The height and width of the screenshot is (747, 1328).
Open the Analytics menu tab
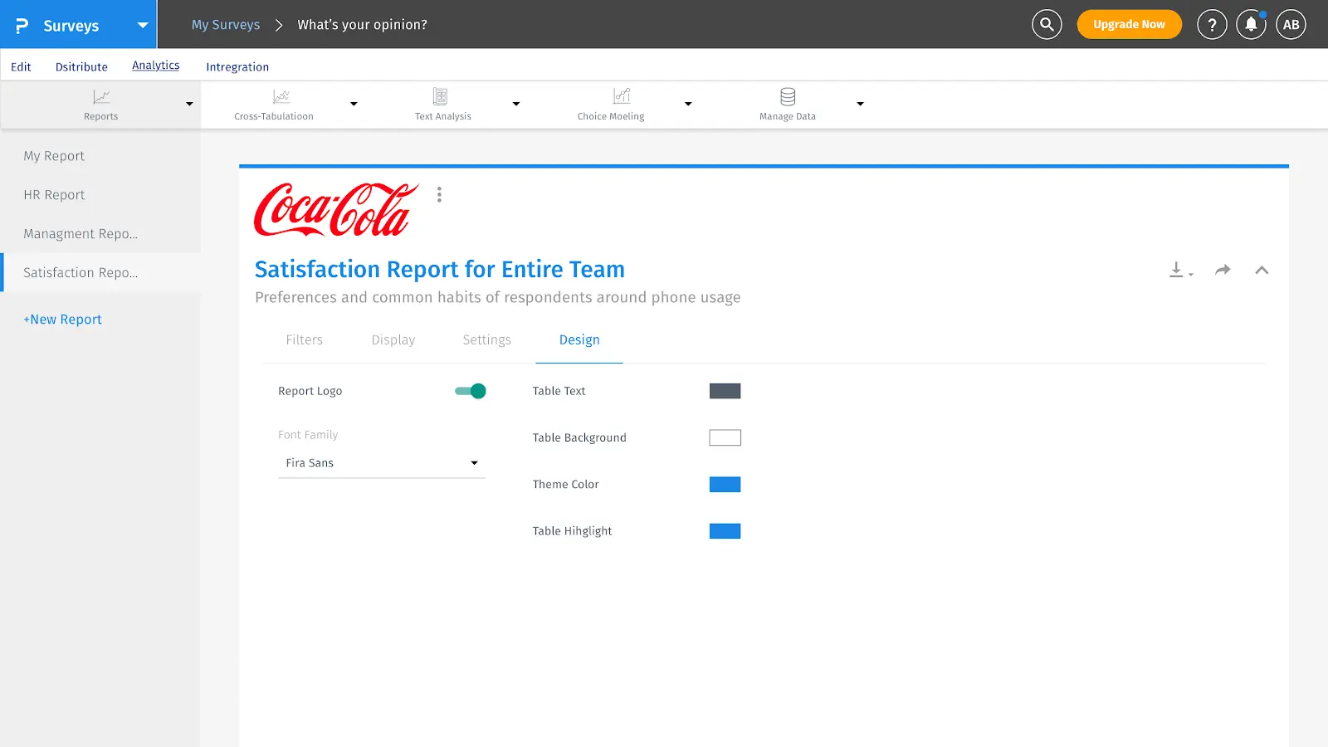[x=155, y=66]
